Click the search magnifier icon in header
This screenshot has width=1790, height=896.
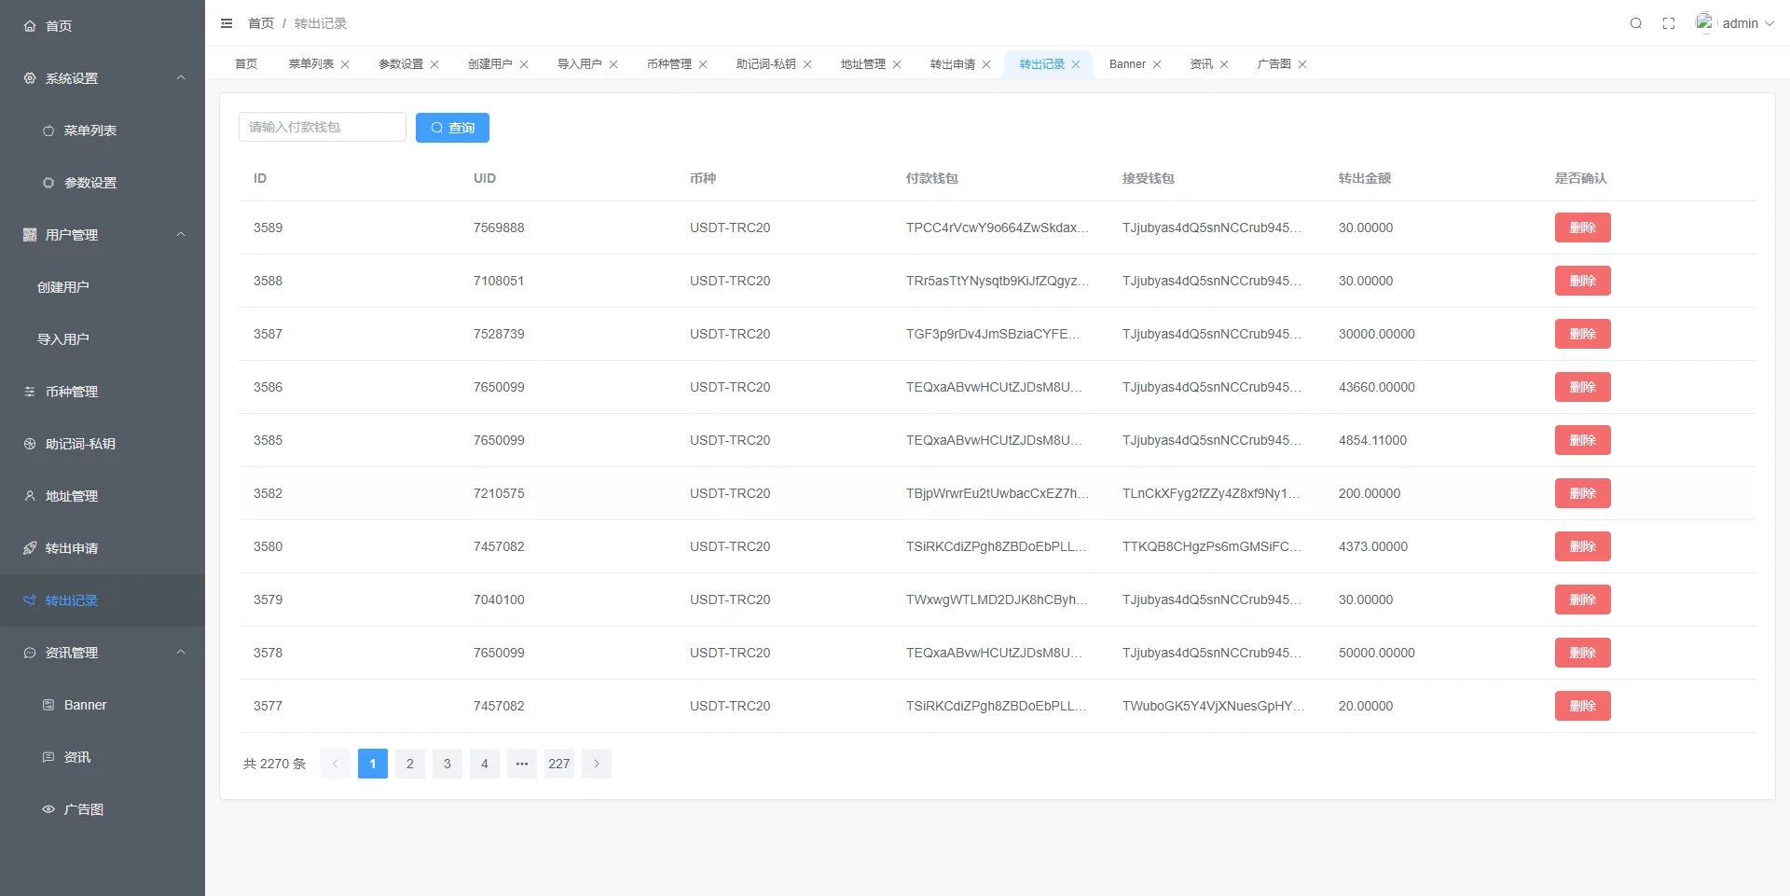[1635, 23]
